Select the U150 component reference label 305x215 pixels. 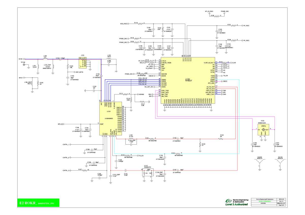[x=109, y=111]
